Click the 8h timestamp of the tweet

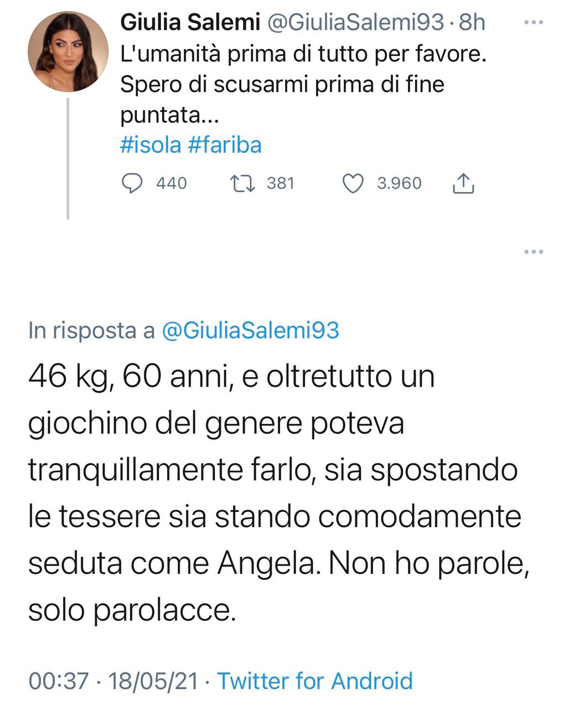pyautogui.click(x=472, y=23)
